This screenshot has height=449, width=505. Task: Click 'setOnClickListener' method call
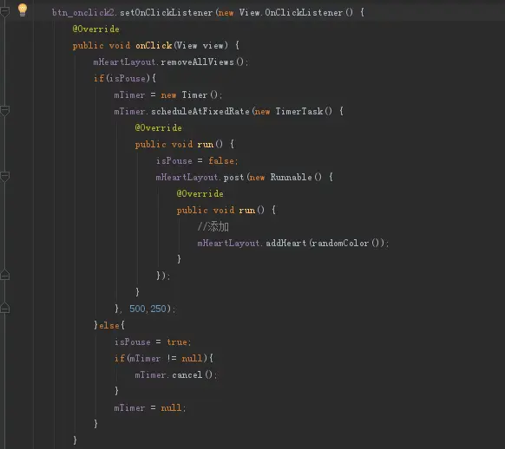(x=167, y=12)
